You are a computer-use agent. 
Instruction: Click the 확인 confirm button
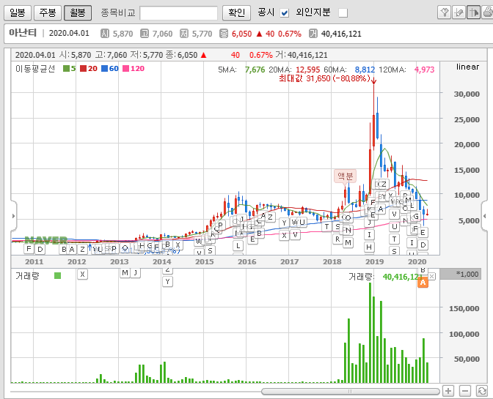tap(236, 12)
